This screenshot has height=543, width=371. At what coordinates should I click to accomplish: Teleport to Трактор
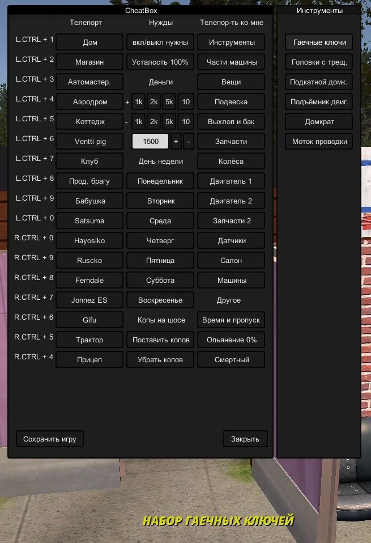[89, 340]
